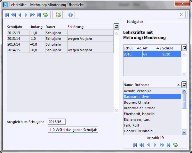Sort by Schuljahr column header
Viewport: 192px width, 153px height.
point(18,27)
